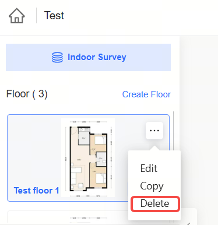Click the pointer arrow atop the popup menu
This screenshot has height=225, width=218.
click(x=154, y=148)
